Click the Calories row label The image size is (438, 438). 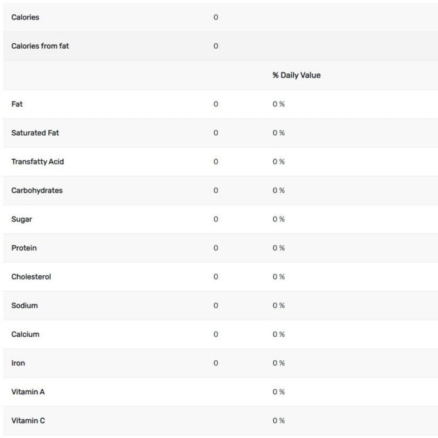click(x=25, y=18)
